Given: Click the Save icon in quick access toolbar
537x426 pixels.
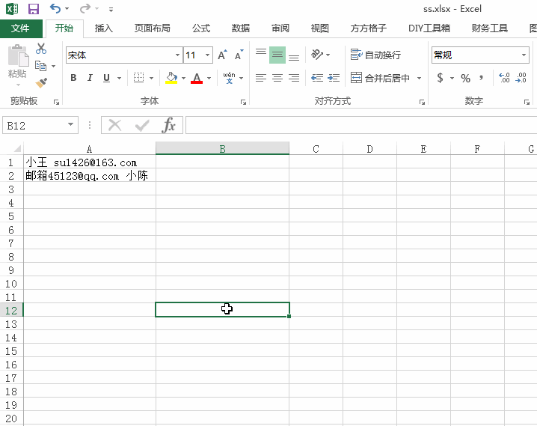Looking at the screenshot, I should click(34, 9).
